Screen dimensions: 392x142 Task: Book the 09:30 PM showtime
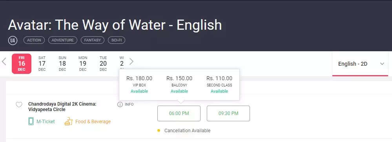[228, 113]
